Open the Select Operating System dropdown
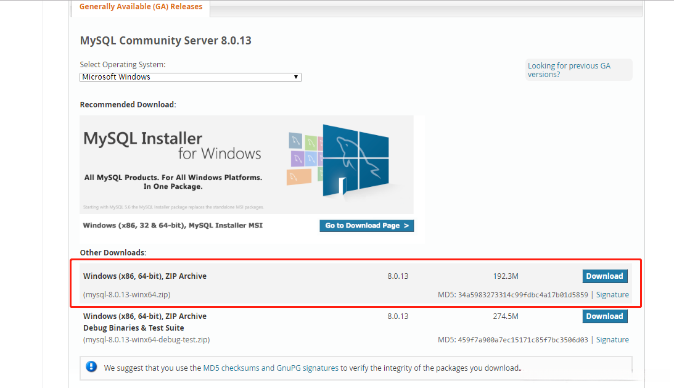This screenshot has width=674, height=388. point(191,77)
